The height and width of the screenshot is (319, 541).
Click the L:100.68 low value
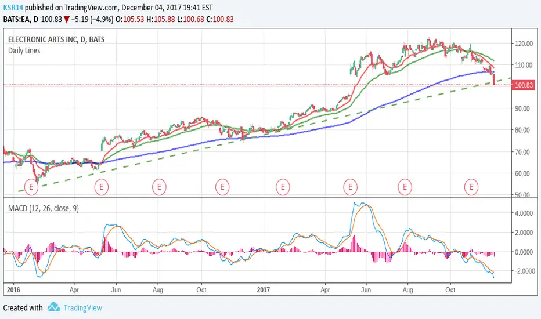point(190,19)
